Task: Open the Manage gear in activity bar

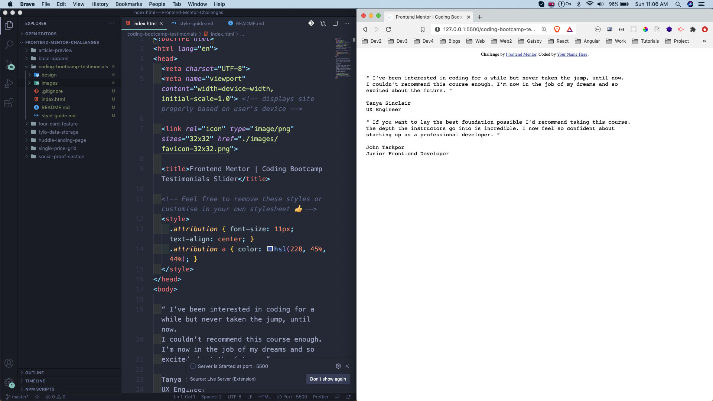Action: point(9,382)
